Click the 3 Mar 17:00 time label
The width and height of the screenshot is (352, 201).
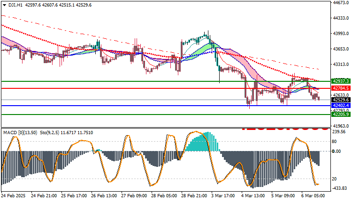[x=223, y=196]
